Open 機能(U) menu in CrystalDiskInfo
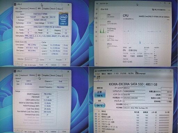 [x=110, y=74]
